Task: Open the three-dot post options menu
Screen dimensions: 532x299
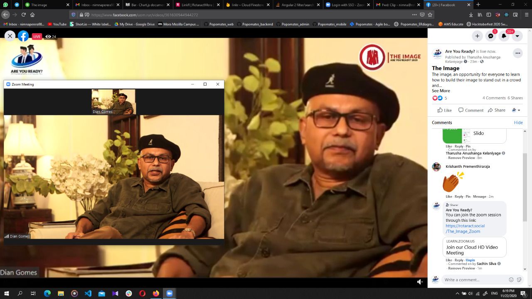Action: 517,53
